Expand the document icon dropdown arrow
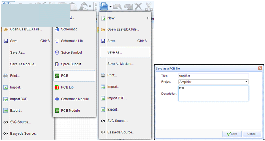The height and width of the screenshot is (141, 265). (110, 7)
